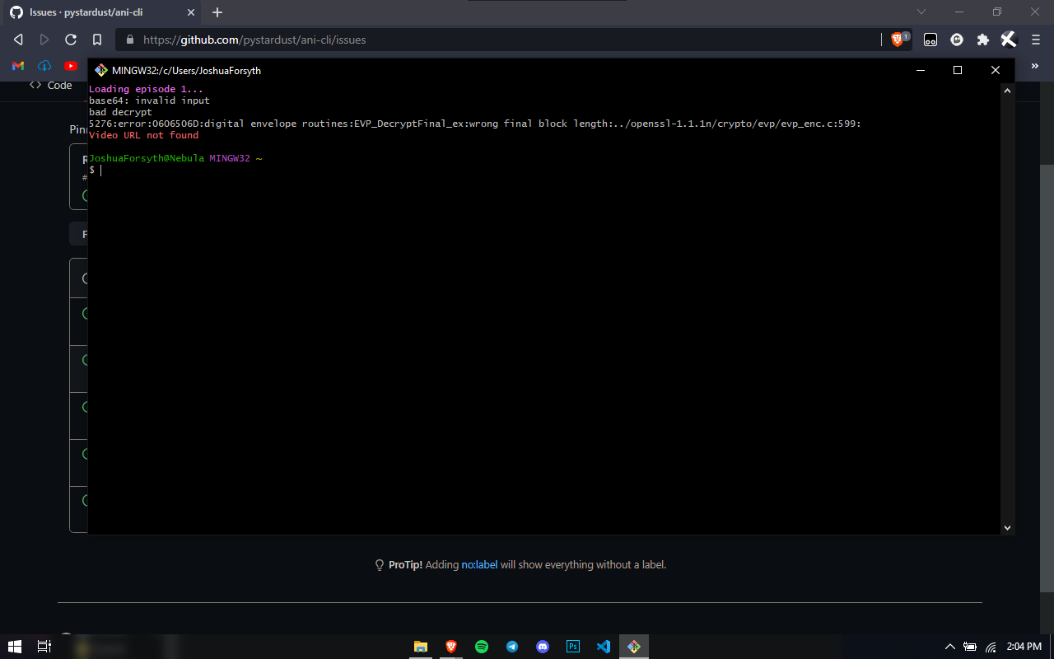Open Discord from the taskbar

coord(543,647)
